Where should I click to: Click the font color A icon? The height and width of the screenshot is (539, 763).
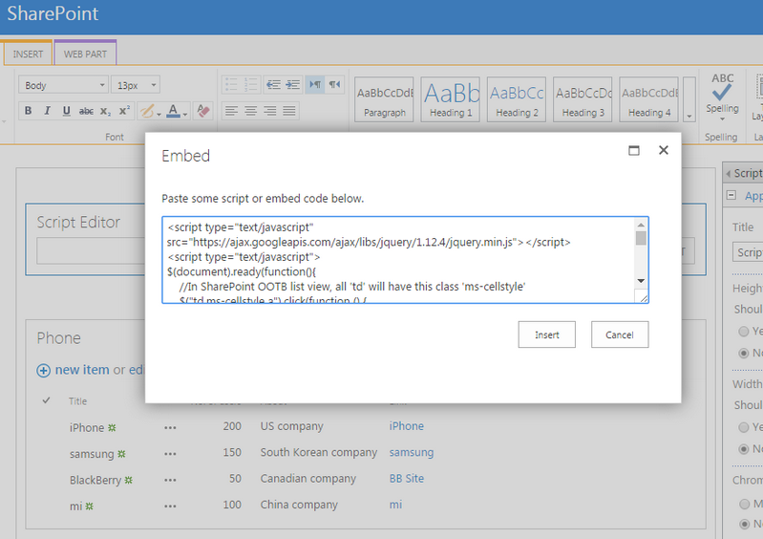tap(173, 111)
